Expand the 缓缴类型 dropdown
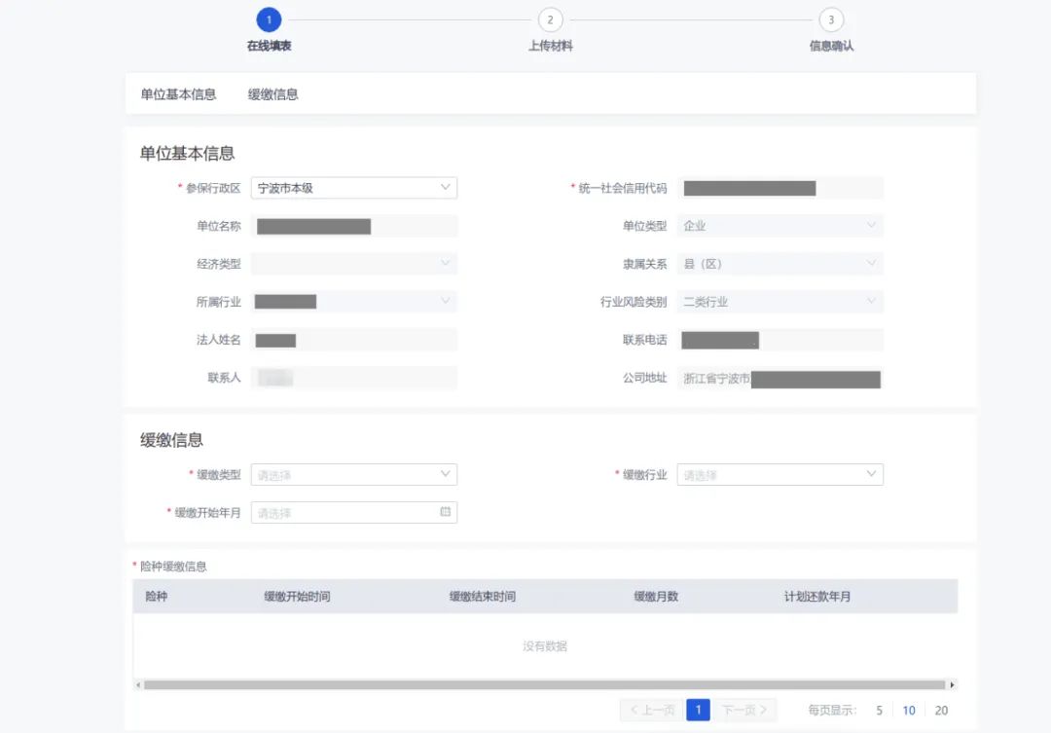 [x=353, y=475]
